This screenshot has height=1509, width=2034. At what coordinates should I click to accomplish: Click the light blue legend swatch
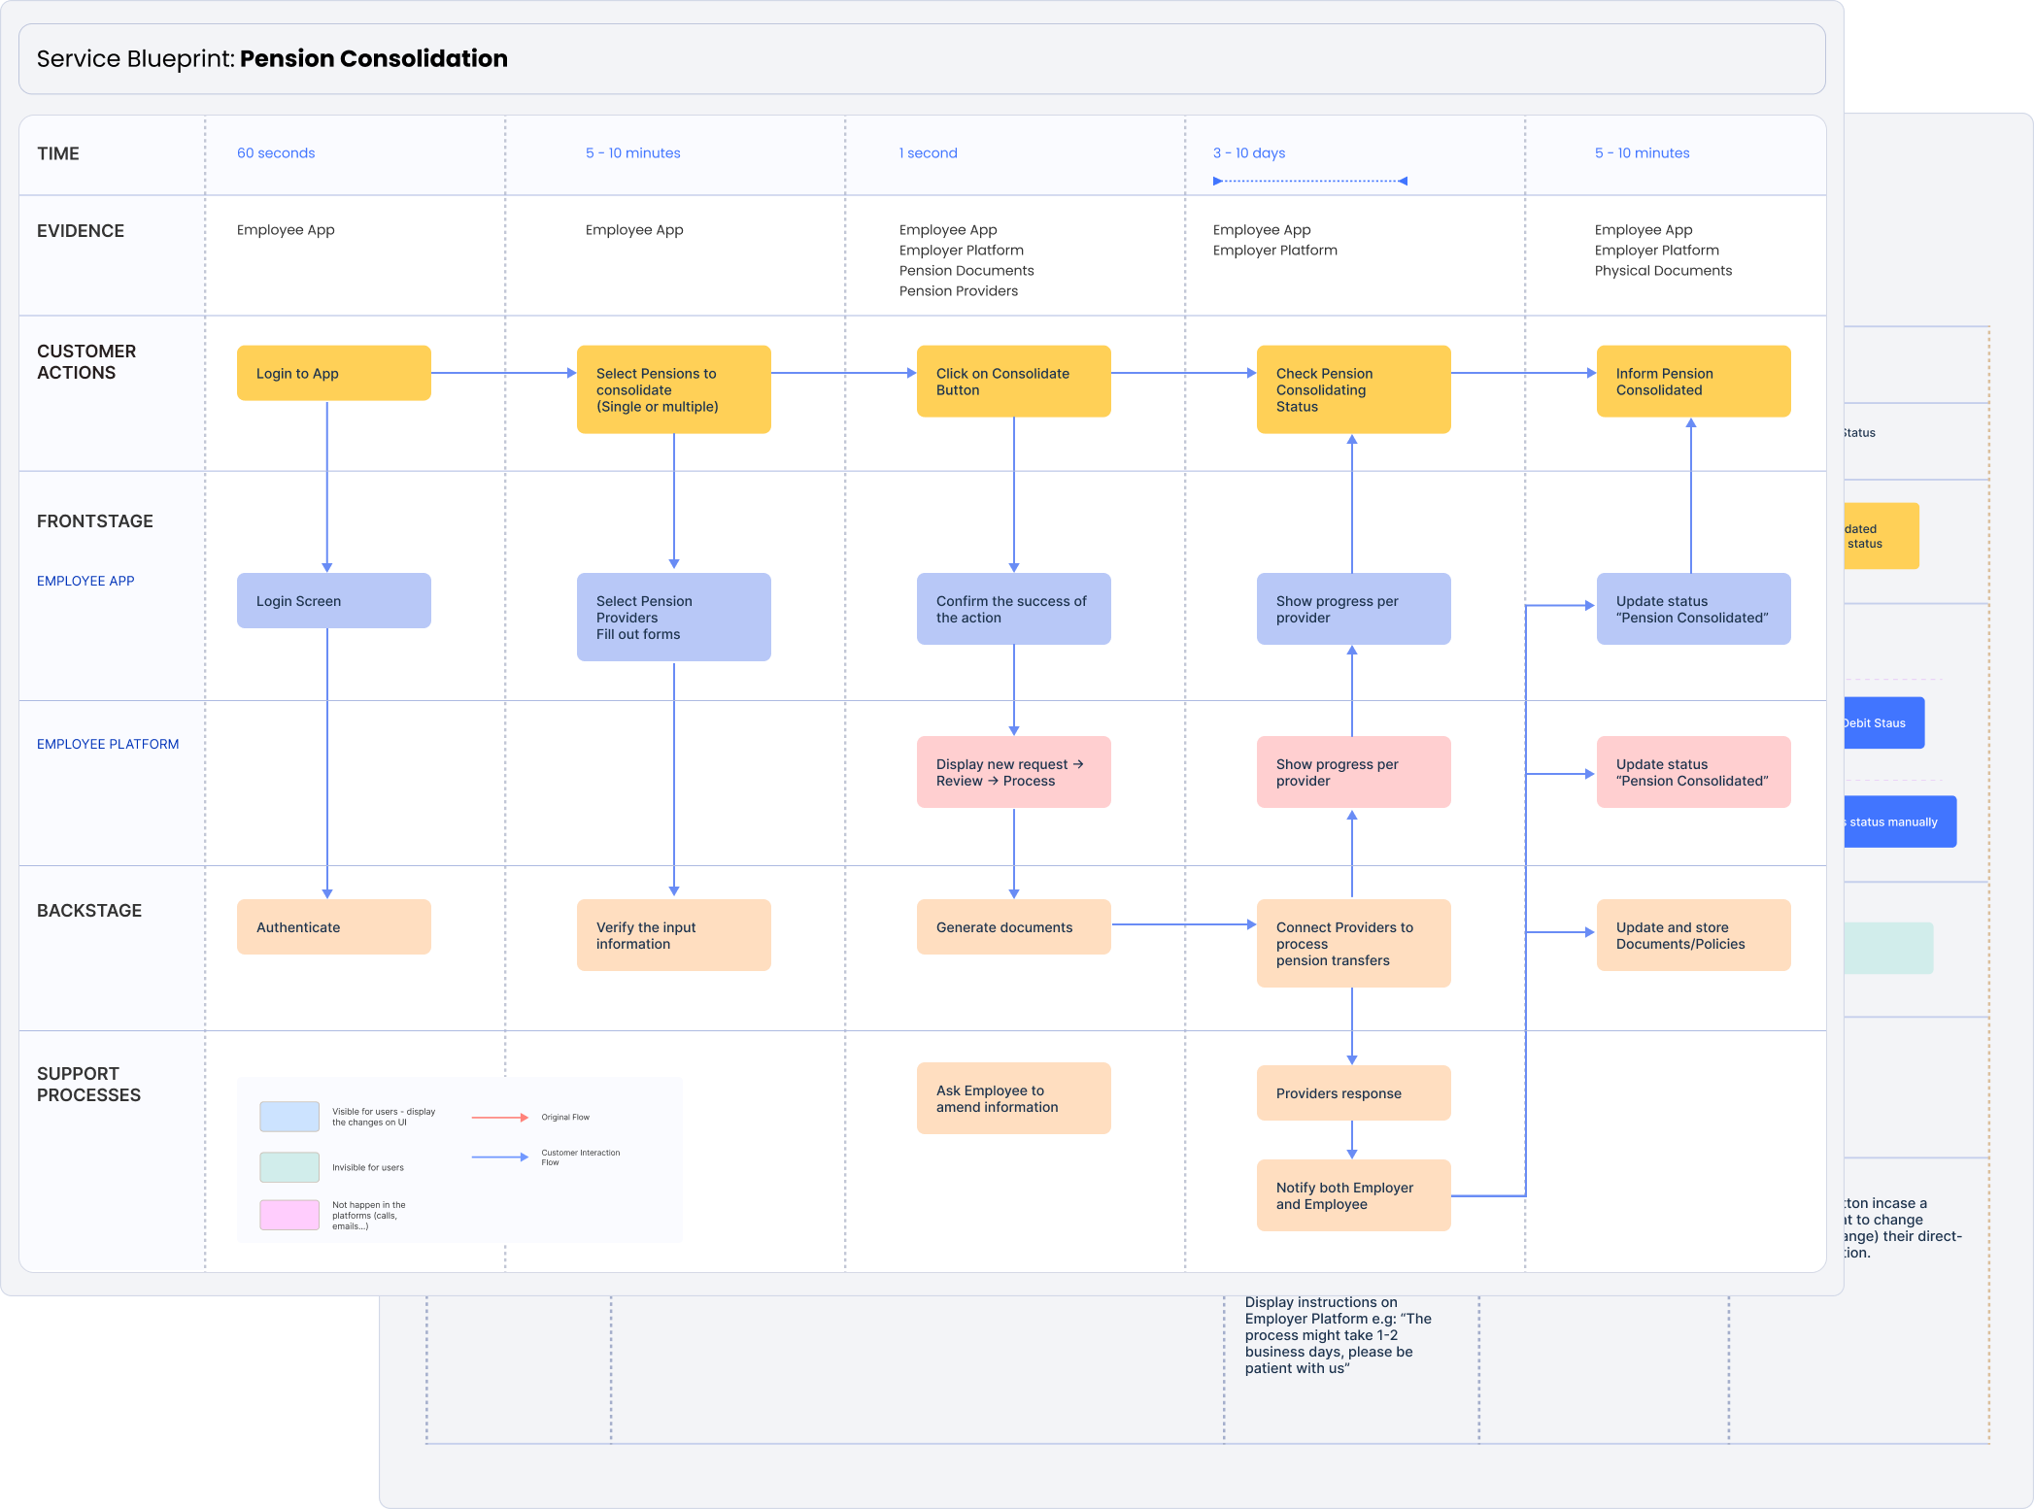click(289, 1117)
